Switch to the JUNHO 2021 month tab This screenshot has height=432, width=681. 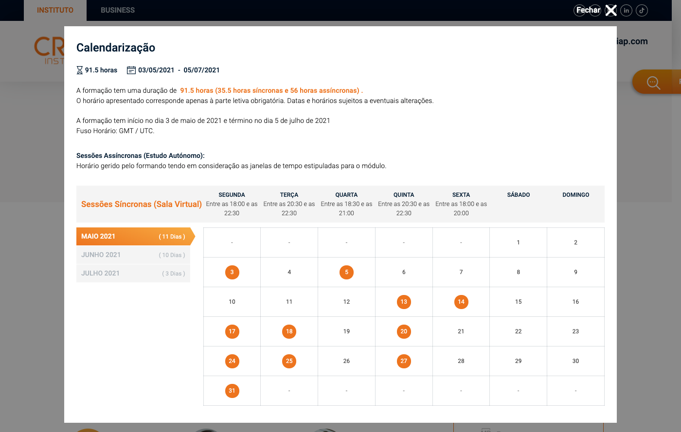point(133,255)
